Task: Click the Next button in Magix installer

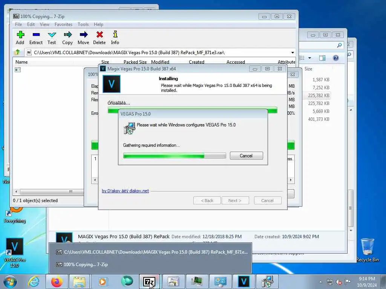Action: coord(235,201)
